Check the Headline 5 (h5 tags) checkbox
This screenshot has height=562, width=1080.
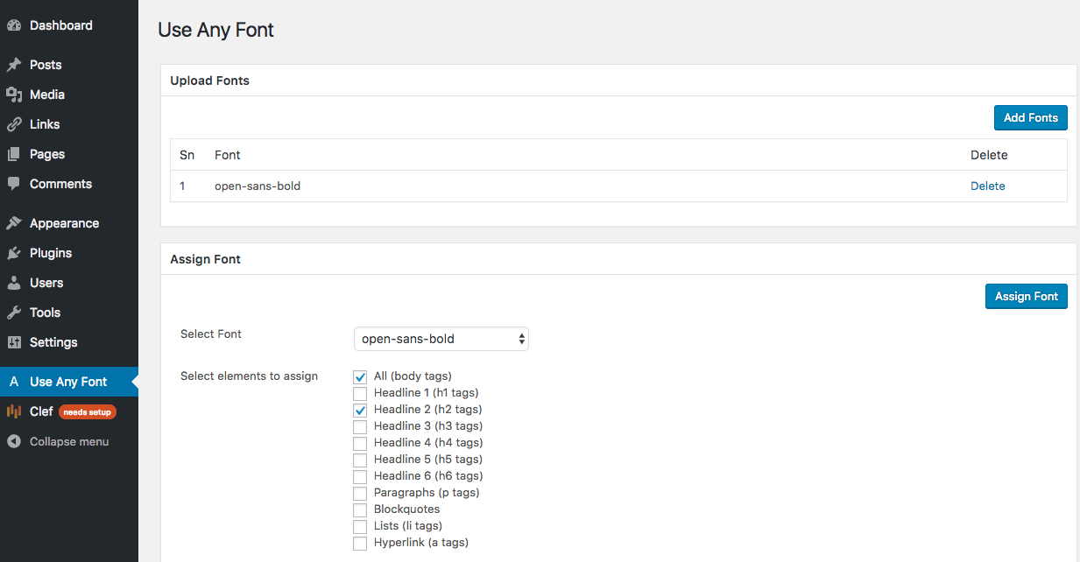pyautogui.click(x=360, y=460)
